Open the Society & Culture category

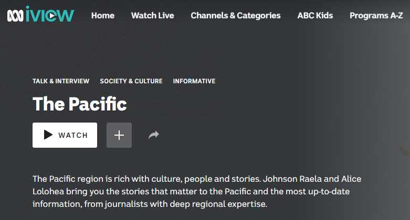click(x=131, y=81)
